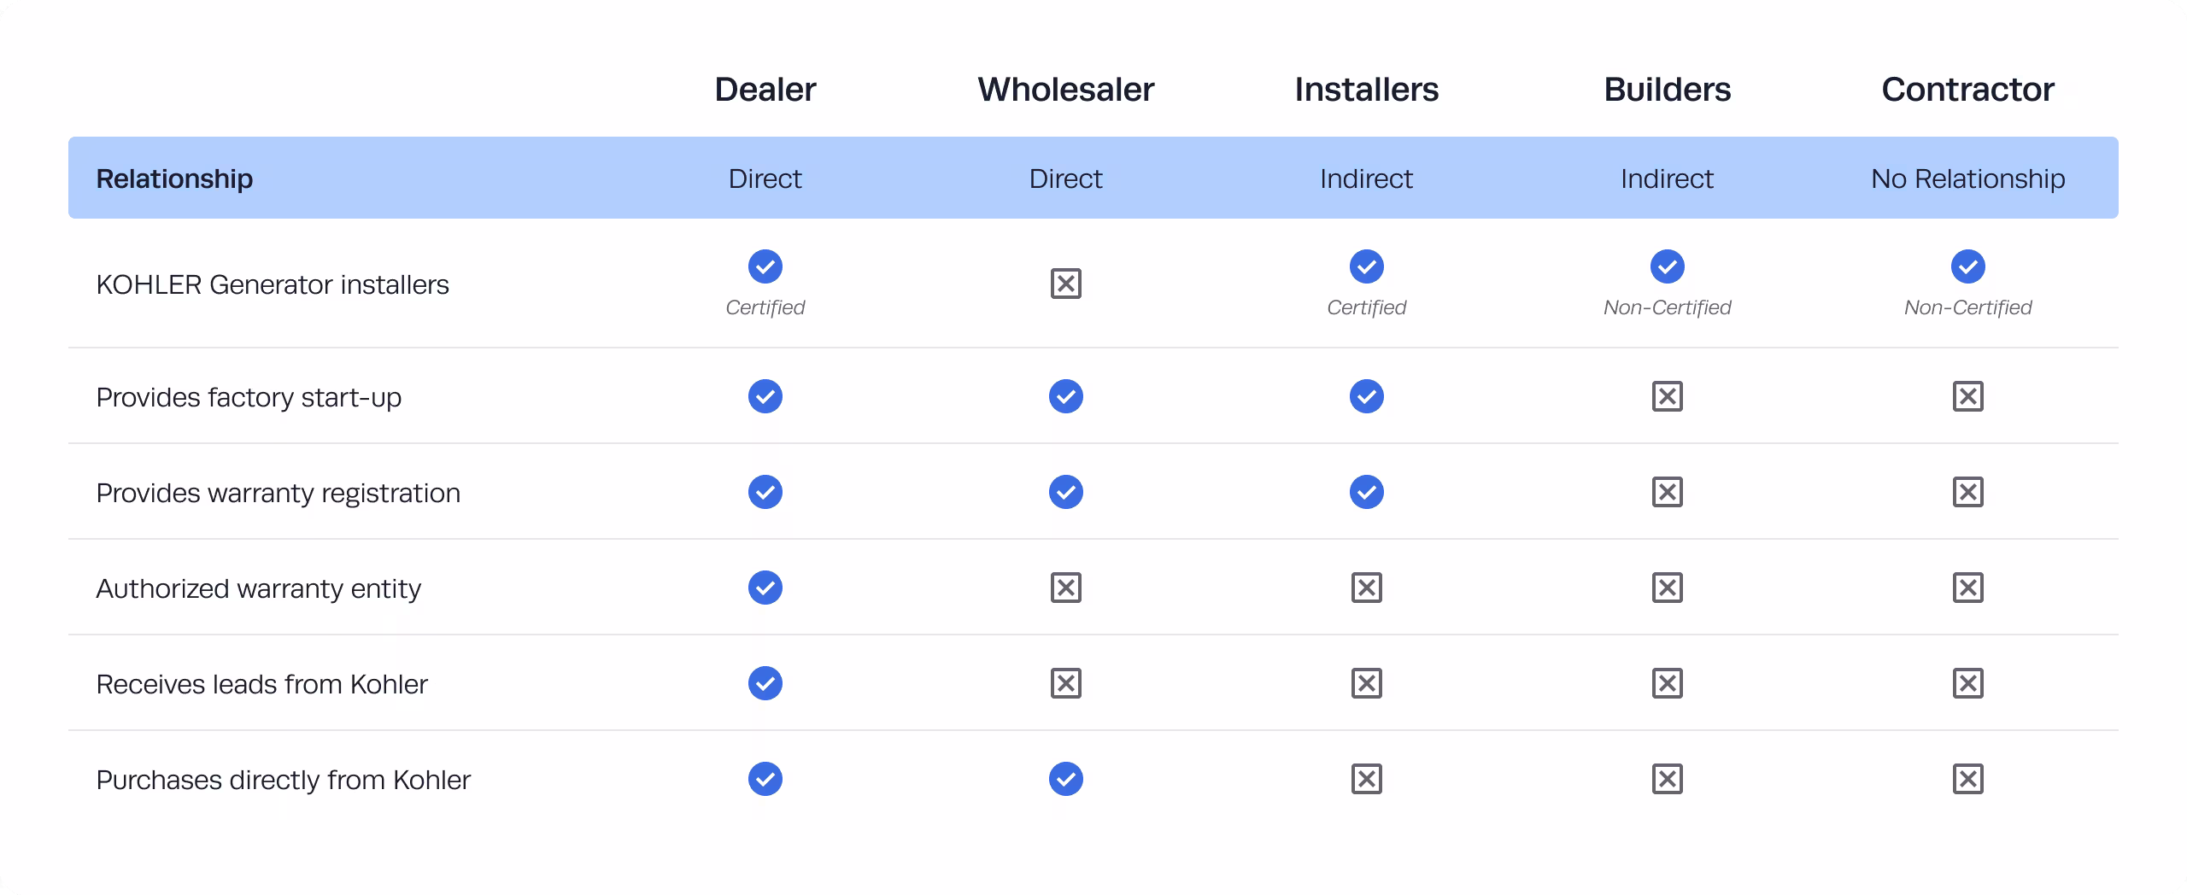Click Contractor X mark for Provides factory start-up

(x=1968, y=396)
